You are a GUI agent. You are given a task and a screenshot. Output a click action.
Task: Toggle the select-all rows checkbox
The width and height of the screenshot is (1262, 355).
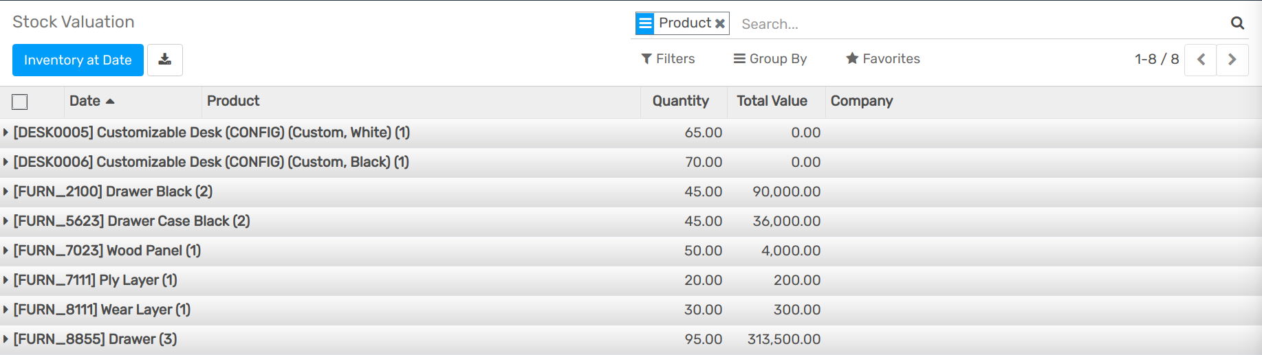(20, 102)
